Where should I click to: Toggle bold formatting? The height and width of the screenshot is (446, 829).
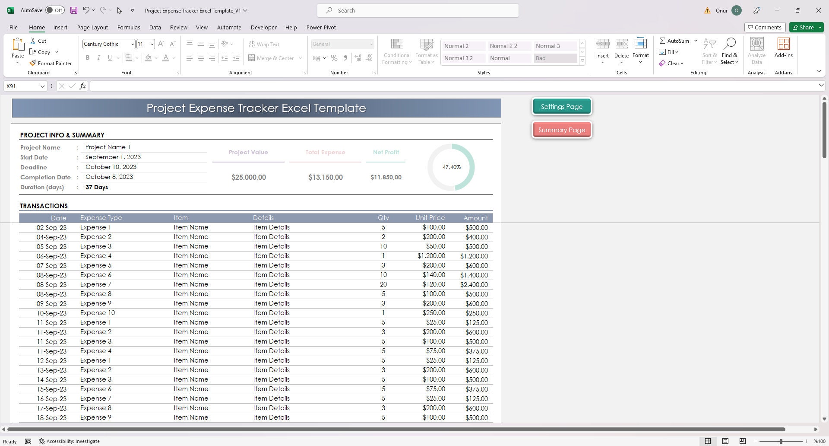pyautogui.click(x=88, y=57)
